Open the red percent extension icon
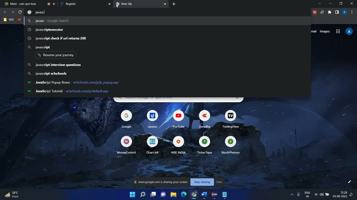Image resolution: width=357 pixels, height=200 pixels. point(315,12)
